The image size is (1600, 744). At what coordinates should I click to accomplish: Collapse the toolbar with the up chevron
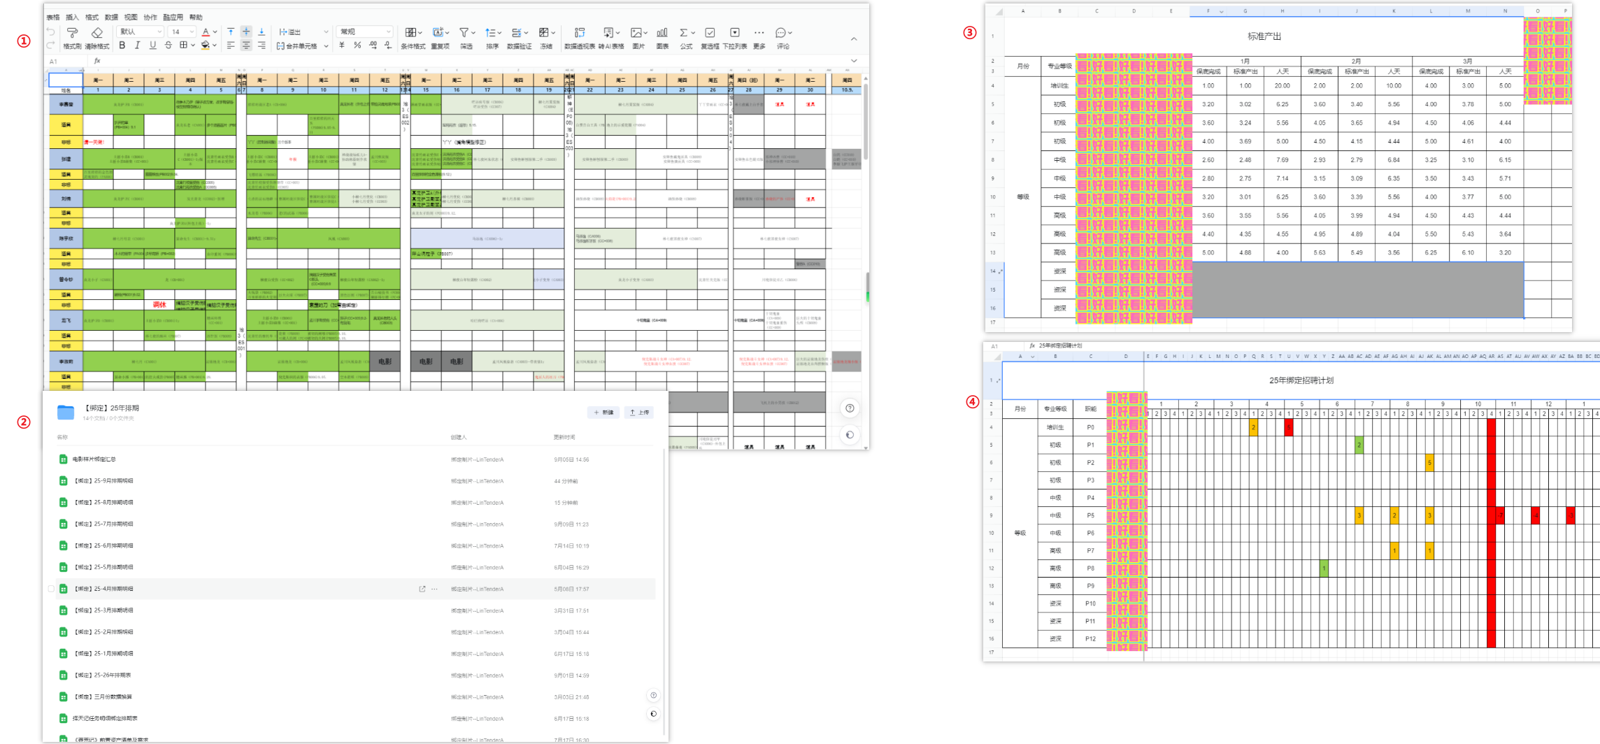coord(853,39)
